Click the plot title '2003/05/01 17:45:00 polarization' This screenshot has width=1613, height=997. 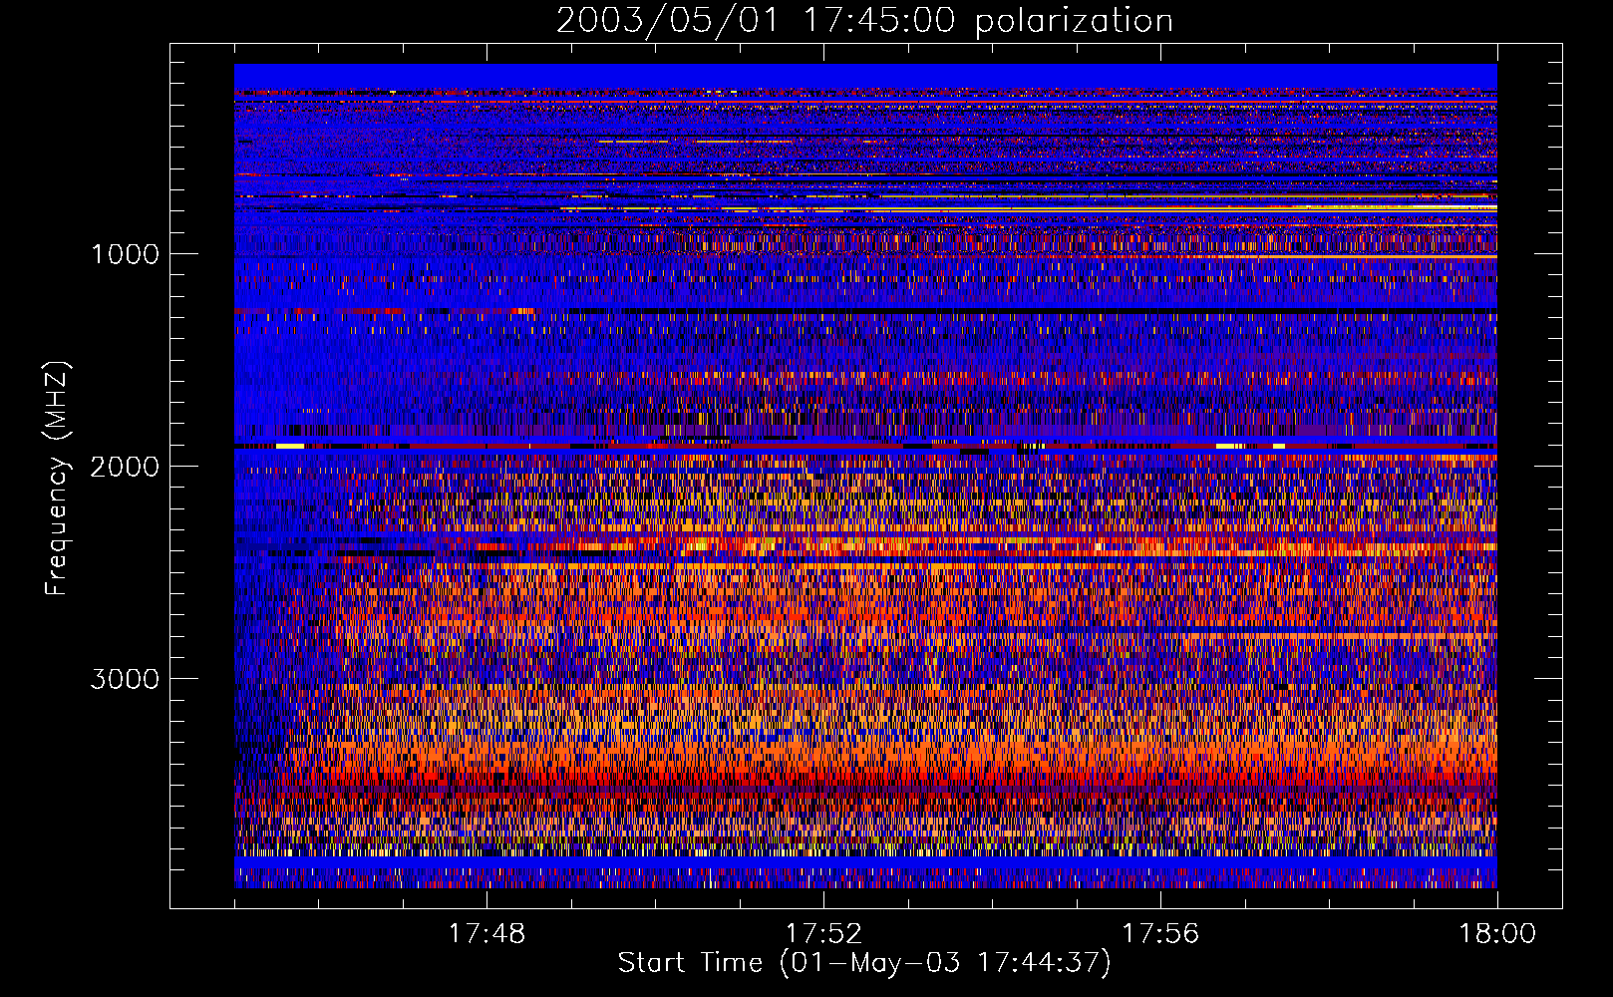coord(864,20)
